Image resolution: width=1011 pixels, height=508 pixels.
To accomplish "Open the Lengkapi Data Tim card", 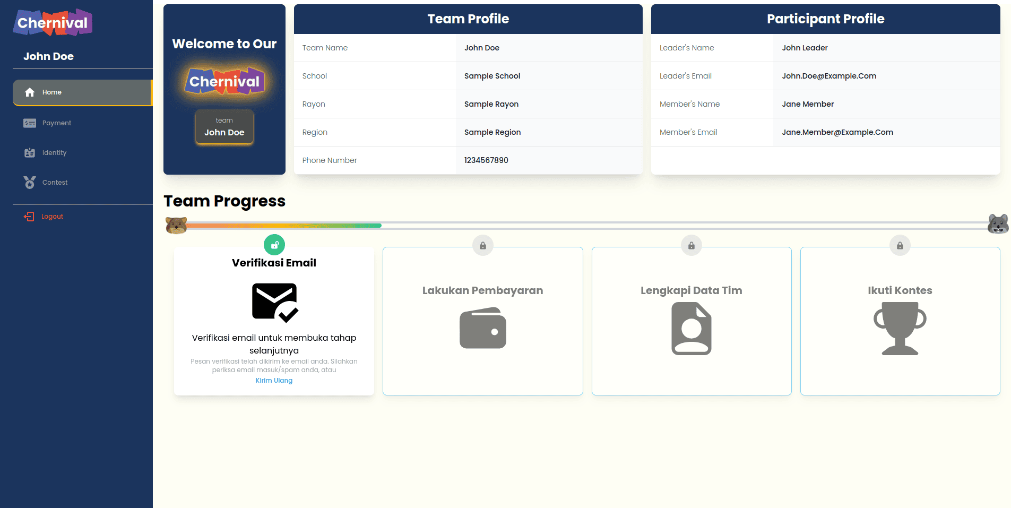I will tap(692, 321).
